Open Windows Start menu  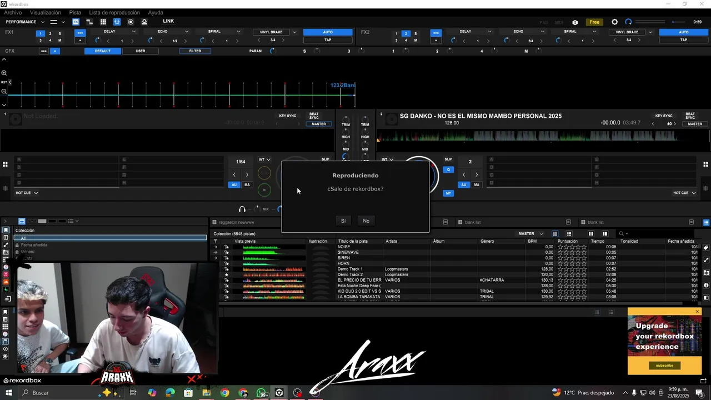(8, 393)
